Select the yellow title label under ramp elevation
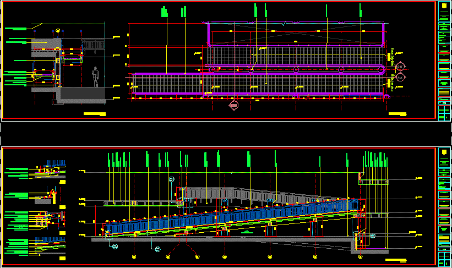 [395, 259]
